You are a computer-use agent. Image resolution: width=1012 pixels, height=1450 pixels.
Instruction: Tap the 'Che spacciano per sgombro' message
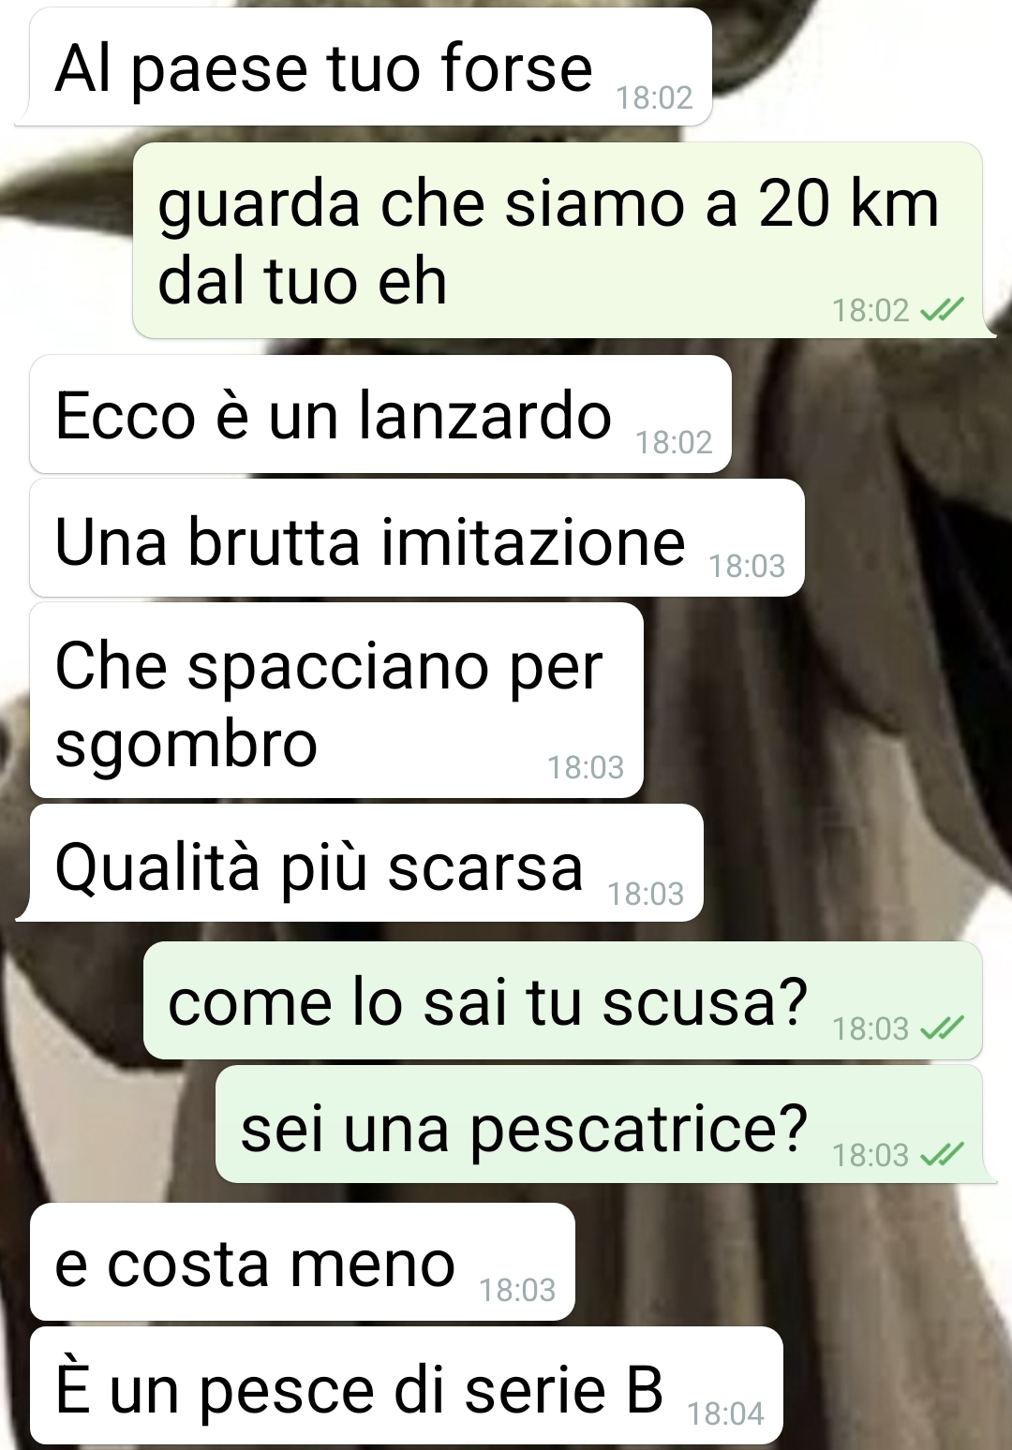[x=336, y=701]
